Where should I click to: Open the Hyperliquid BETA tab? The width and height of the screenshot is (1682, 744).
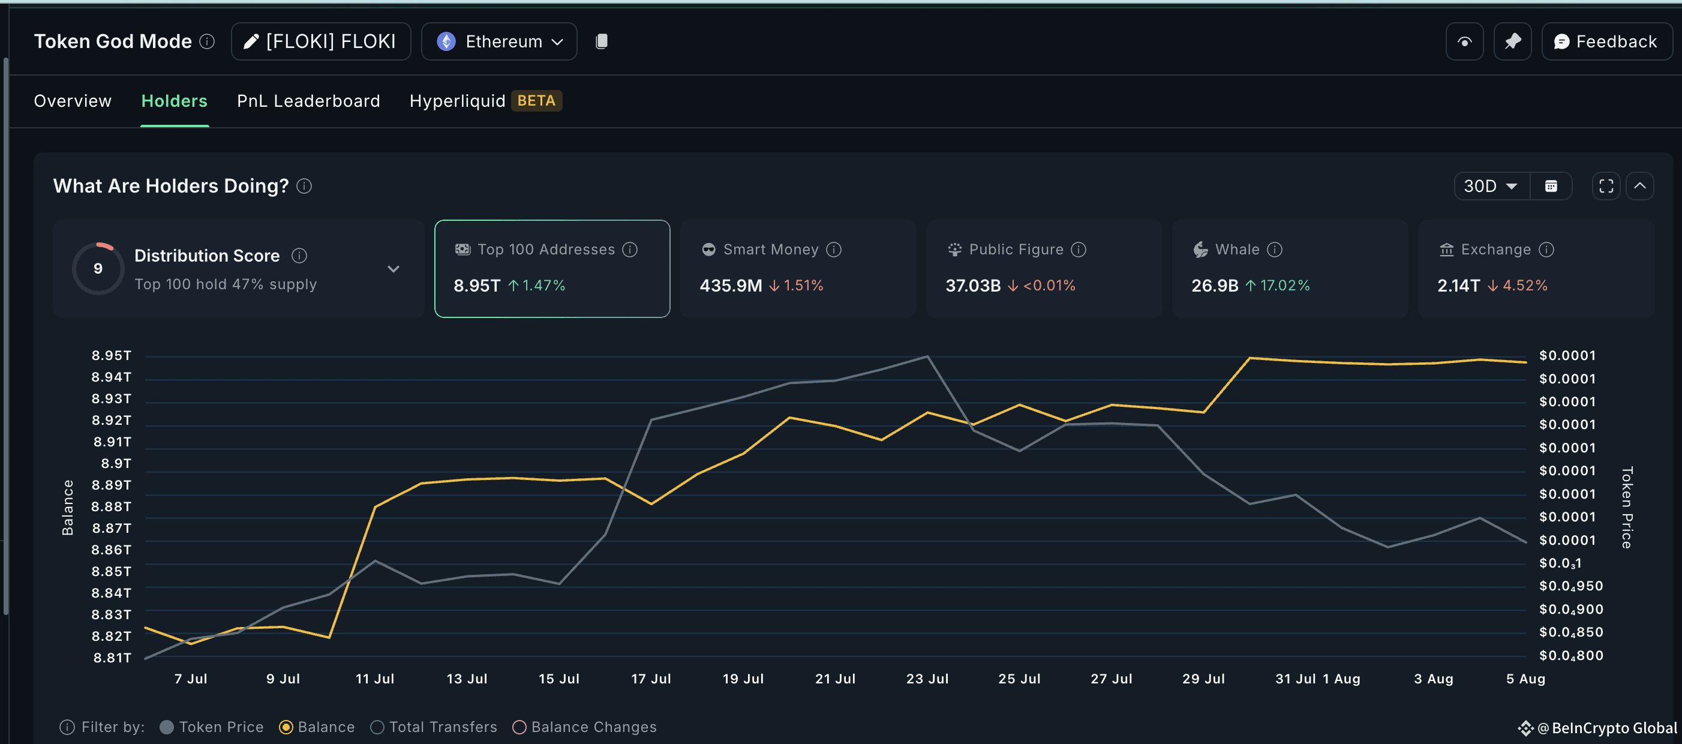point(485,101)
